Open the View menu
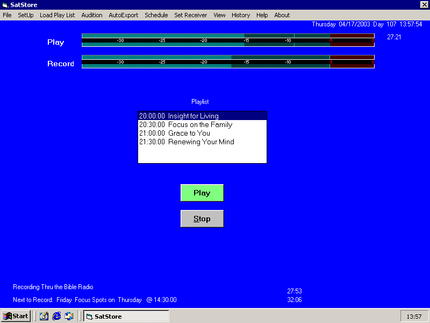 coord(219,15)
